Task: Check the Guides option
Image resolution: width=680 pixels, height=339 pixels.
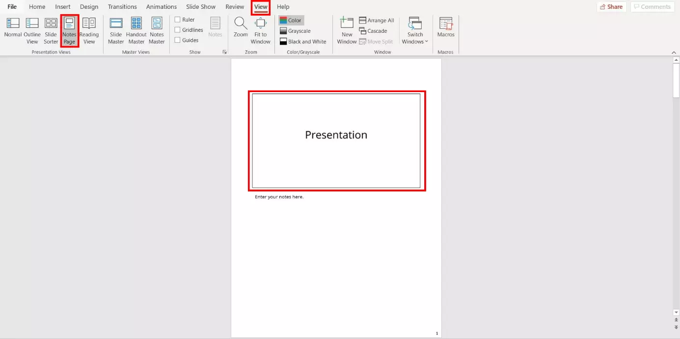Action: 178,40
